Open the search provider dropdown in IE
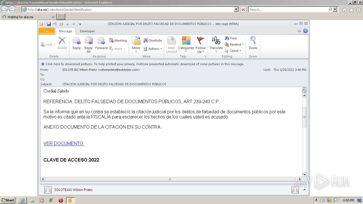The image size is (363, 204). click(x=335, y=9)
